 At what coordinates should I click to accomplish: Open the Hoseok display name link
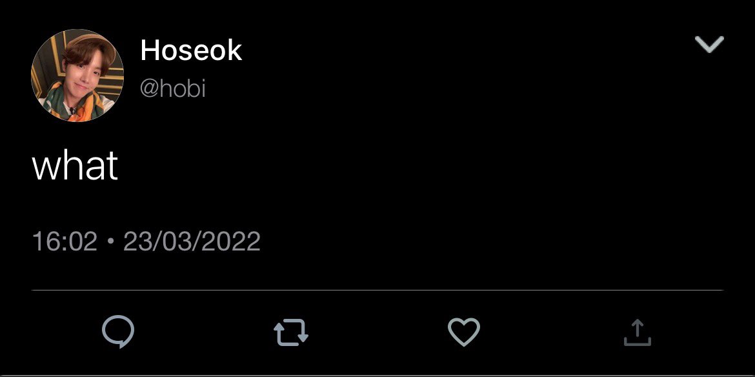(191, 50)
